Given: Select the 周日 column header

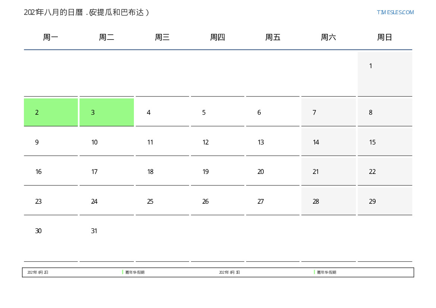Looking at the screenshot, I should (385, 37).
